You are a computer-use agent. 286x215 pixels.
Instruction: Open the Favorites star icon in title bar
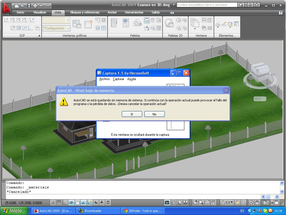click(257, 5)
